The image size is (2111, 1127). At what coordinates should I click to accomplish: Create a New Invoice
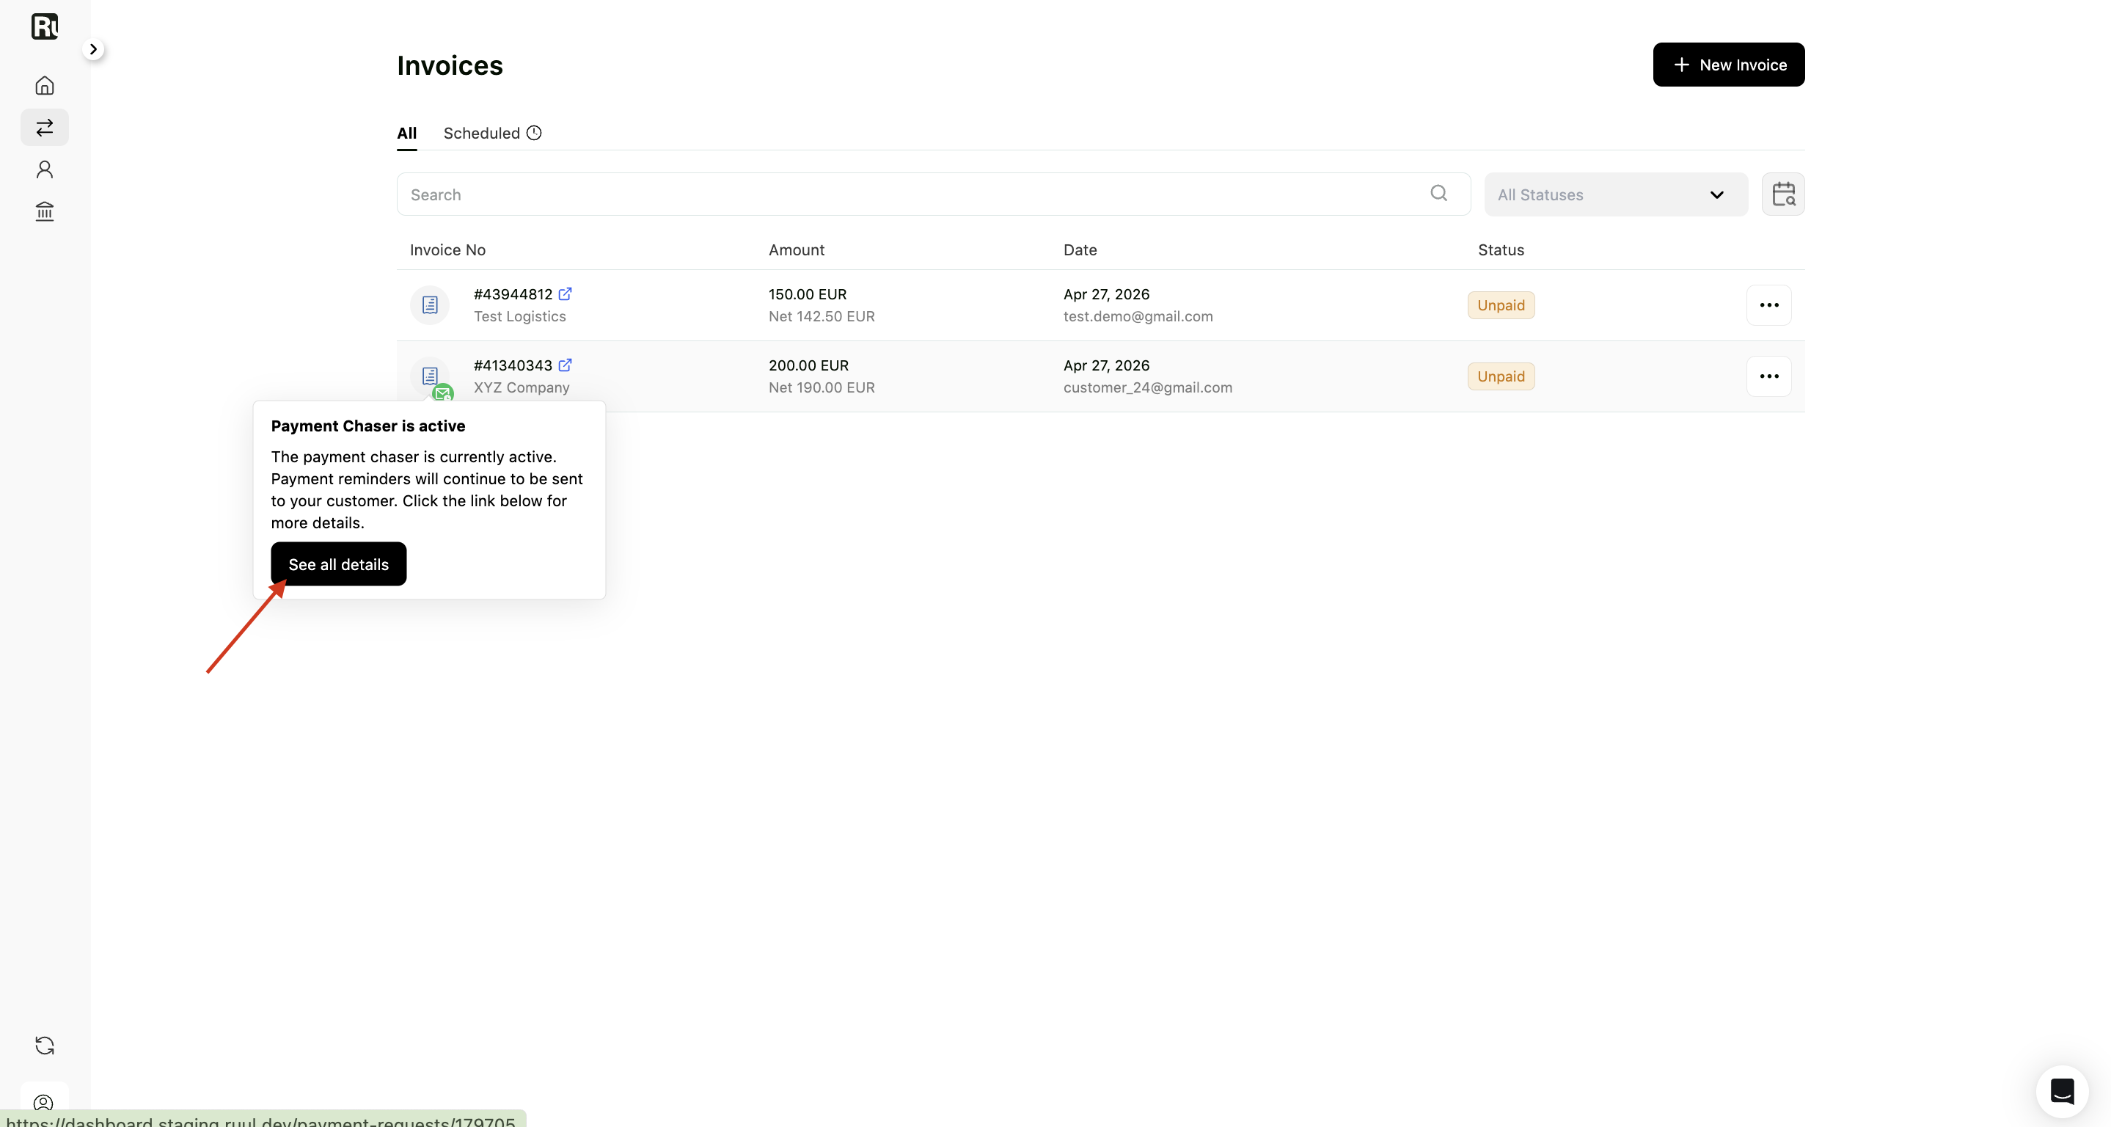pyautogui.click(x=1728, y=65)
